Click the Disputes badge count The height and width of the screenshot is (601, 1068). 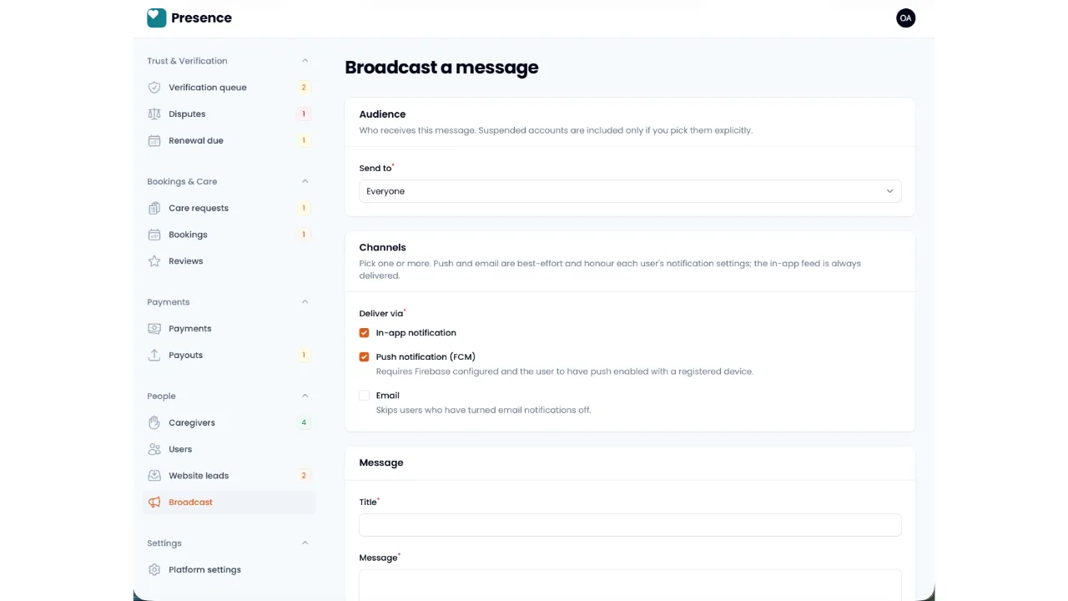[x=304, y=114]
